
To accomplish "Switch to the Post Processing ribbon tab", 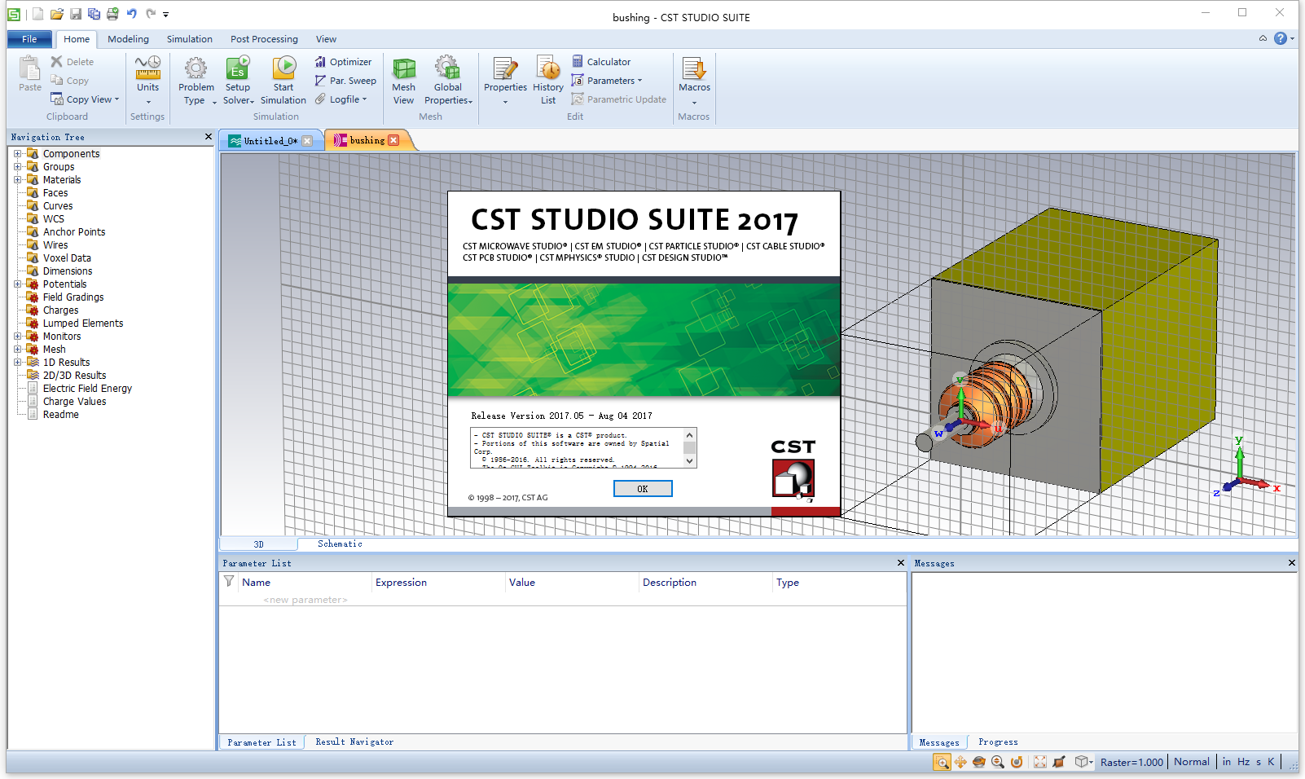I will [264, 39].
